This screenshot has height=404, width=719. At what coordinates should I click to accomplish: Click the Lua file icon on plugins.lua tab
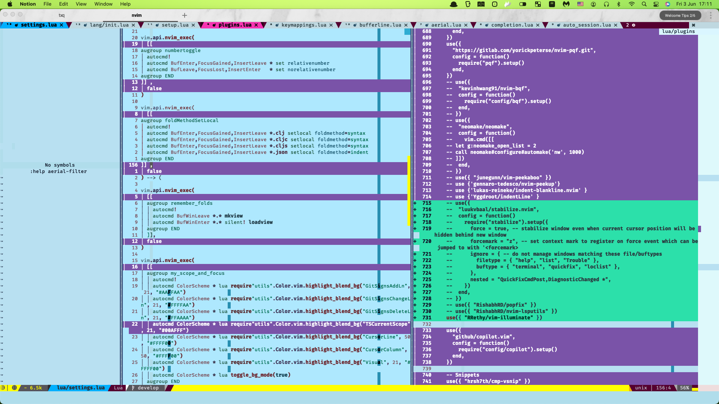(x=214, y=25)
